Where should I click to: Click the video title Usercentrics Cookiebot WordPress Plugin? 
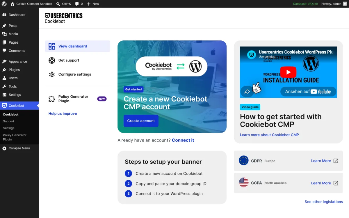pyautogui.click(x=296, y=52)
